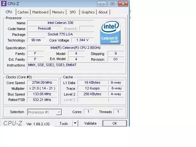Click the L1 Data value 16 KBytes
The width and height of the screenshot is (196, 147).
[93, 82]
